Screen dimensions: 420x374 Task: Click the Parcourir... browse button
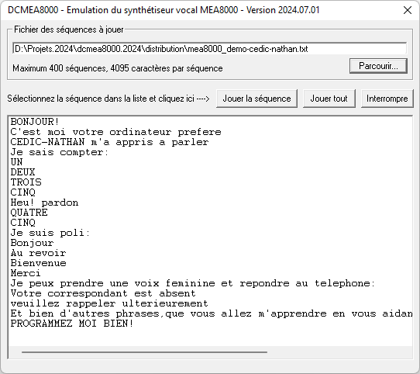pyautogui.click(x=378, y=66)
